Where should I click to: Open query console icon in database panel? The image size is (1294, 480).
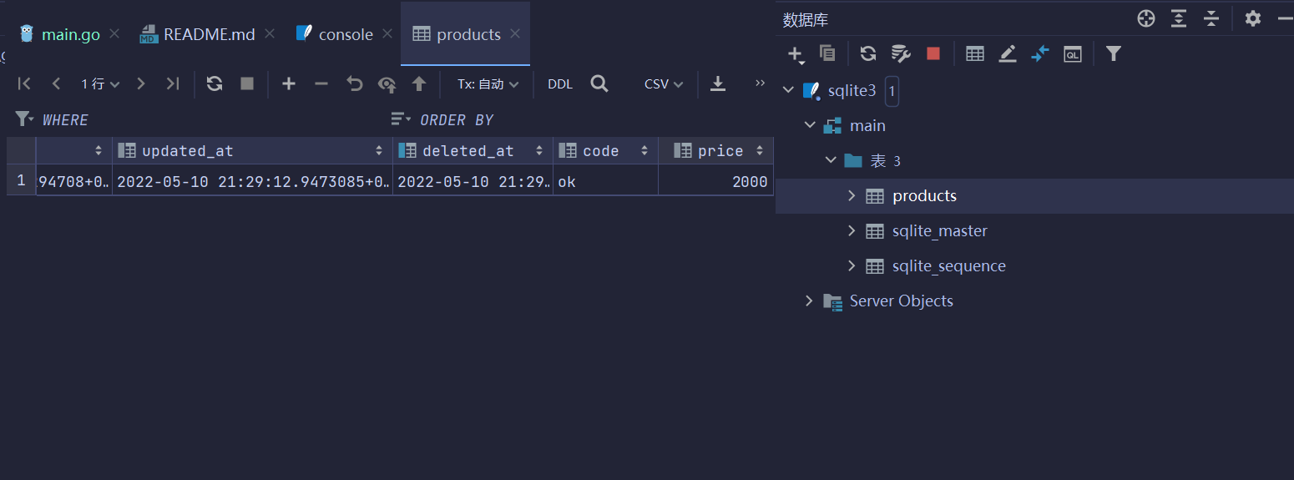(x=1072, y=53)
